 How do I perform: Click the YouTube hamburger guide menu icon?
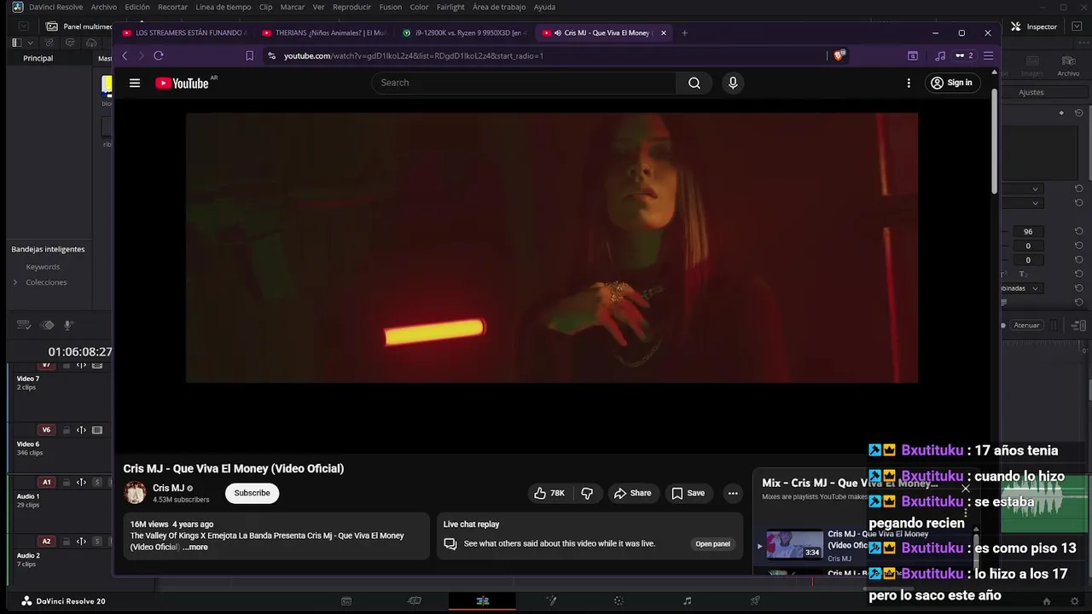134,83
